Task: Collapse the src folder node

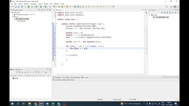Action: coord(13,17)
